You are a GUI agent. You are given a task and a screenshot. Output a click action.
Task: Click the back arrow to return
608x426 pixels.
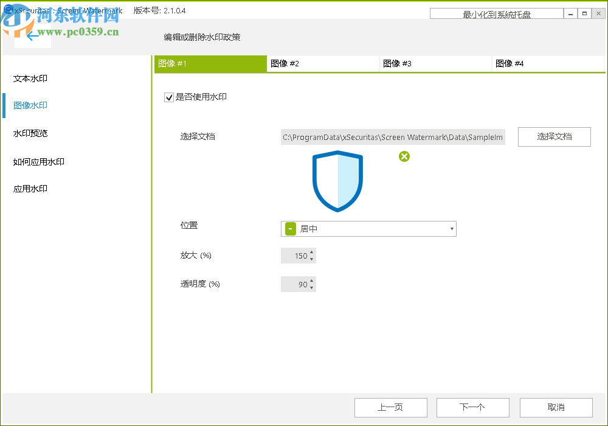pos(33,37)
